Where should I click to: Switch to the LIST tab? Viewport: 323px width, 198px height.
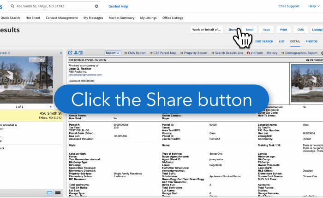[281, 41]
